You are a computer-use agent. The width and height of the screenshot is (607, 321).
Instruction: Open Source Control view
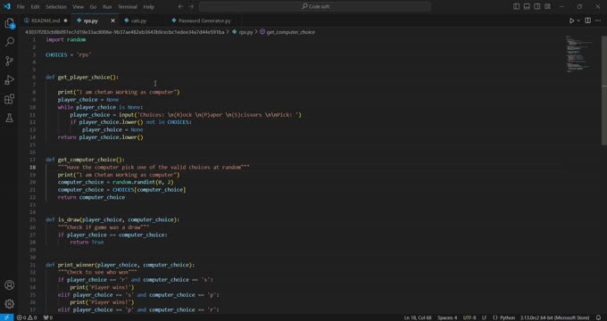click(9, 61)
